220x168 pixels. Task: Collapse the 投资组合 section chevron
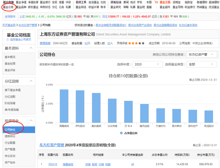[x=31, y=121]
